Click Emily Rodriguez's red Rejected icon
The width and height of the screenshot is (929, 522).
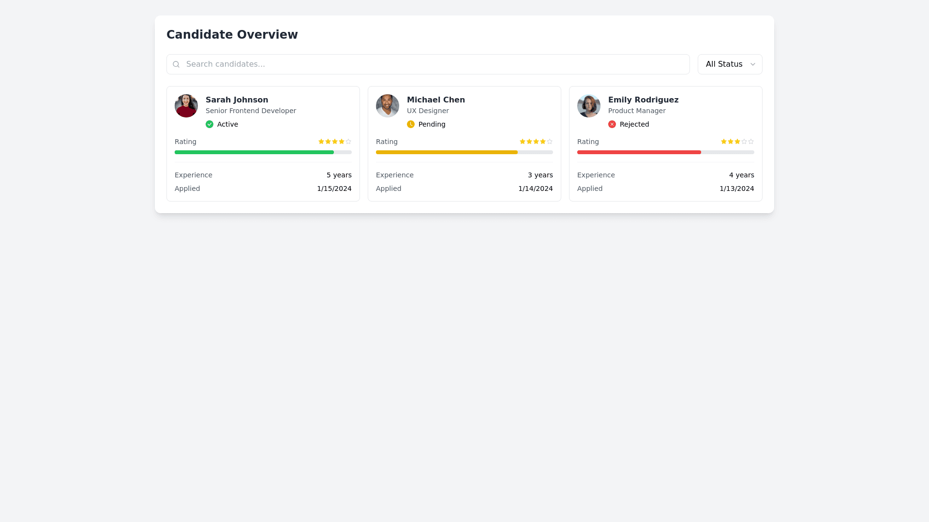pyautogui.click(x=612, y=124)
